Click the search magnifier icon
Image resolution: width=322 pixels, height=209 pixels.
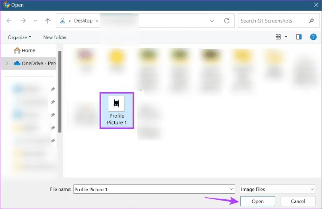tap(311, 21)
